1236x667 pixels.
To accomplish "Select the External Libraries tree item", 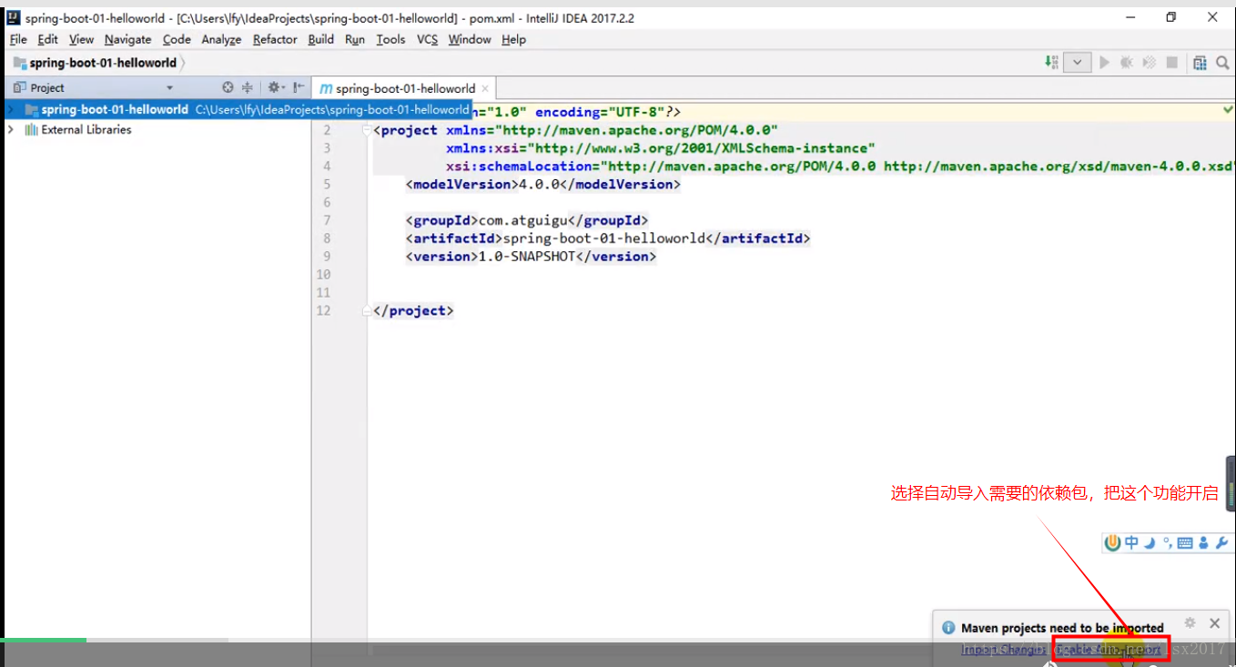I will click(x=86, y=129).
